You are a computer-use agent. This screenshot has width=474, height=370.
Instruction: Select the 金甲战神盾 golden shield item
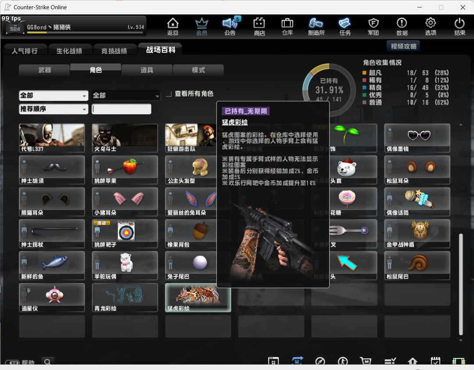click(417, 233)
